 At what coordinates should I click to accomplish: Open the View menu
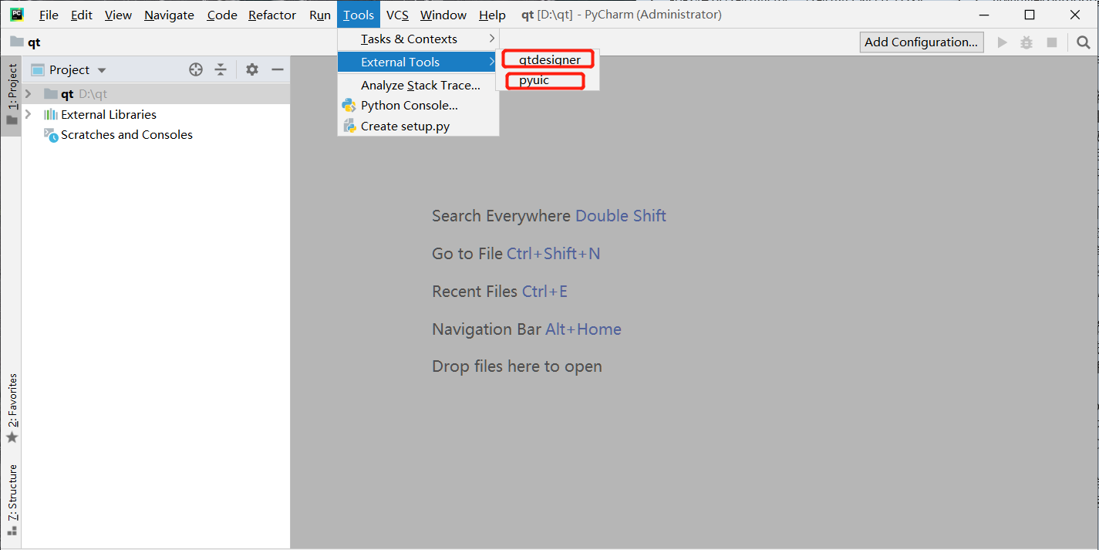[118, 15]
